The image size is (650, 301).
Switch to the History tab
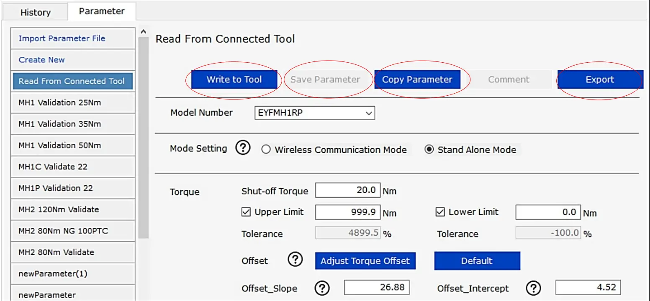[35, 12]
